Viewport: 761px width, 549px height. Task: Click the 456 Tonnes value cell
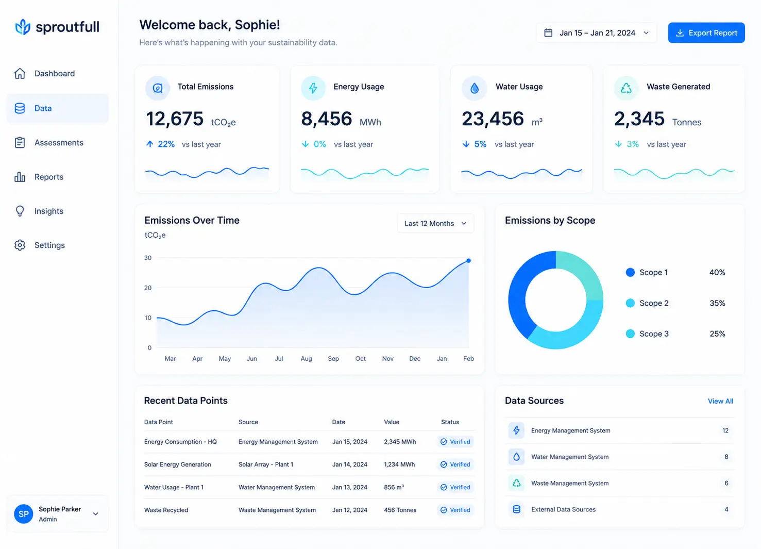point(400,510)
